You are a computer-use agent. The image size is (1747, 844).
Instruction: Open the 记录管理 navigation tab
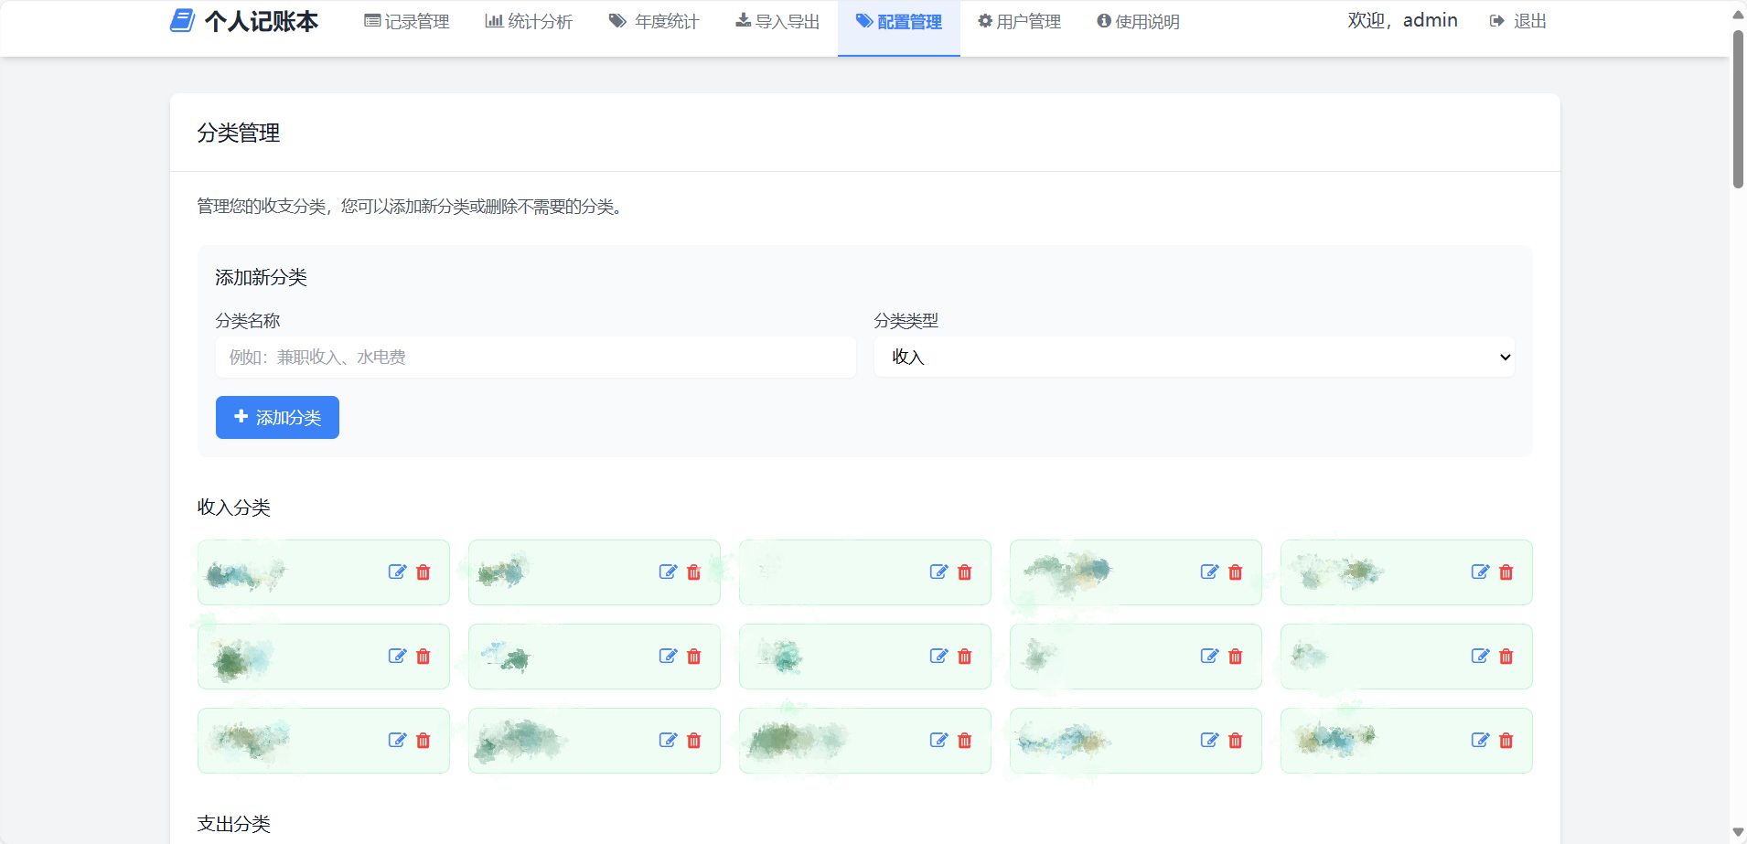click(x=407, y=22)
